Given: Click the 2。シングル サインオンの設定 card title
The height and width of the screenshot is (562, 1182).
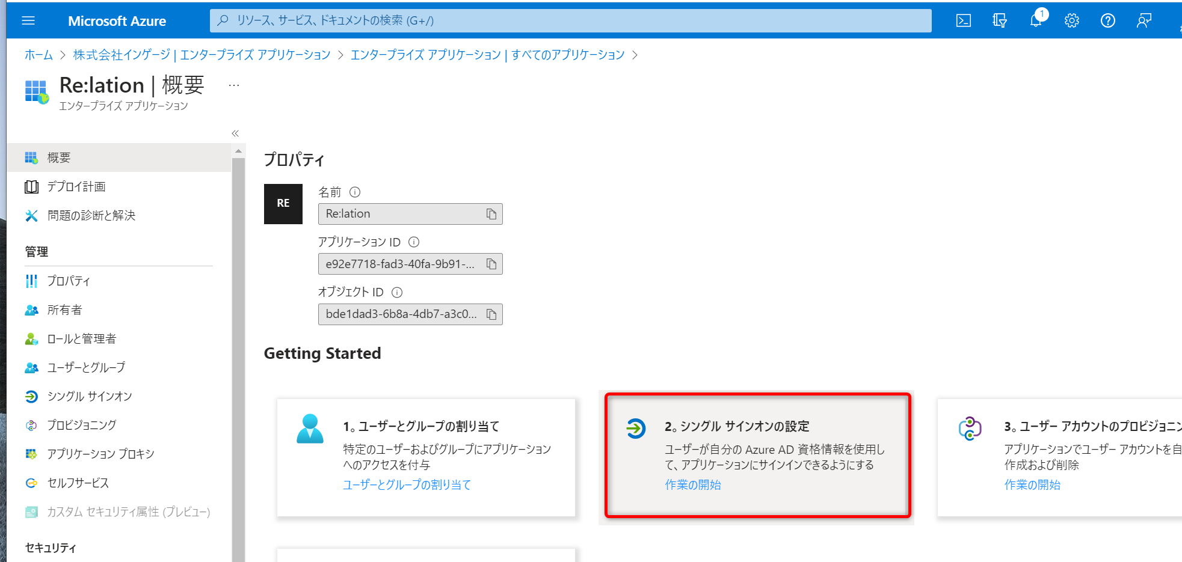Looking at the screenshot, I should click(737, 426).
